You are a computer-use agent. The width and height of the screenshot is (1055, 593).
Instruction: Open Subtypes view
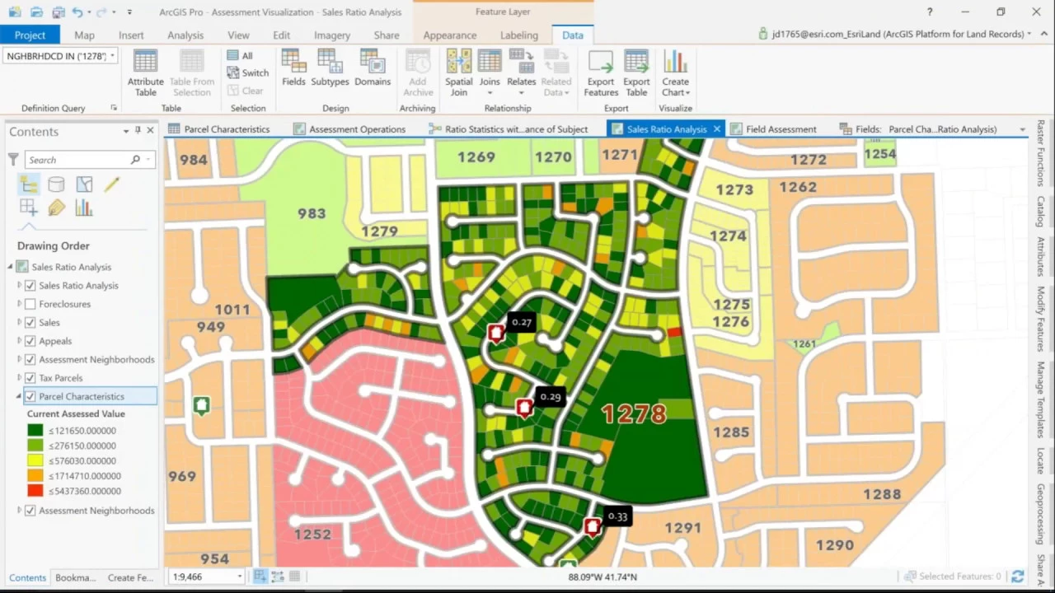pyautogui.click(x=330, y=68)
